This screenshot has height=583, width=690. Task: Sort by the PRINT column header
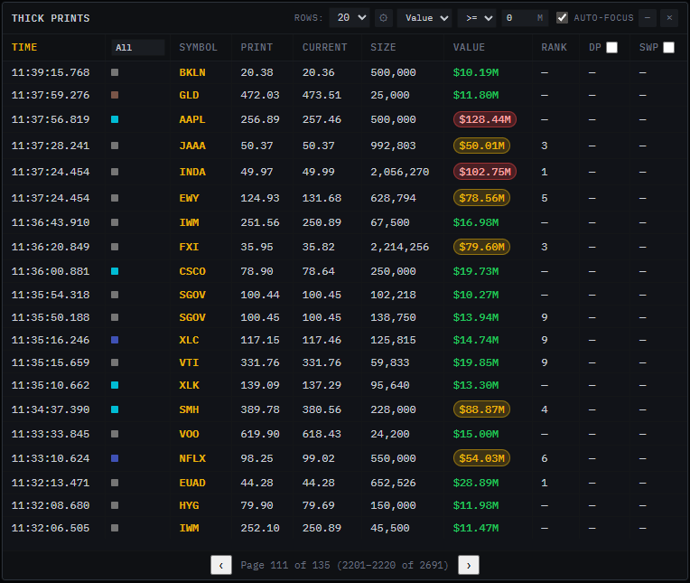point(256,48)
